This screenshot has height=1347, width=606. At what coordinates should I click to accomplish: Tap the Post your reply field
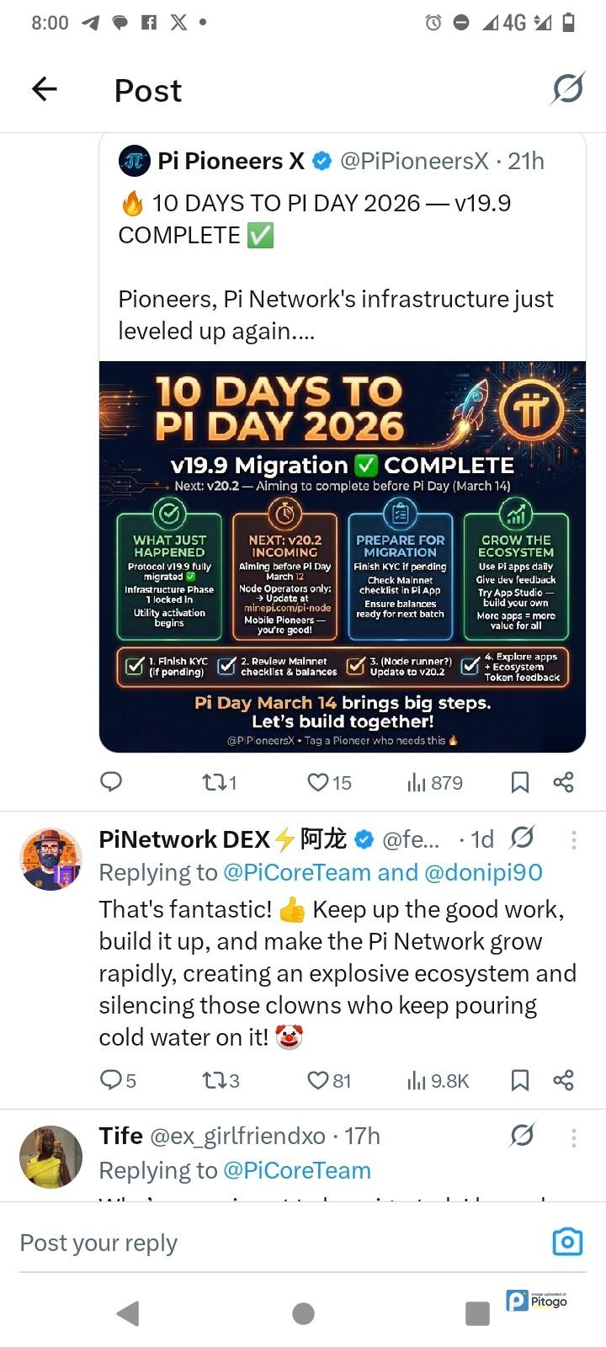278,1243
